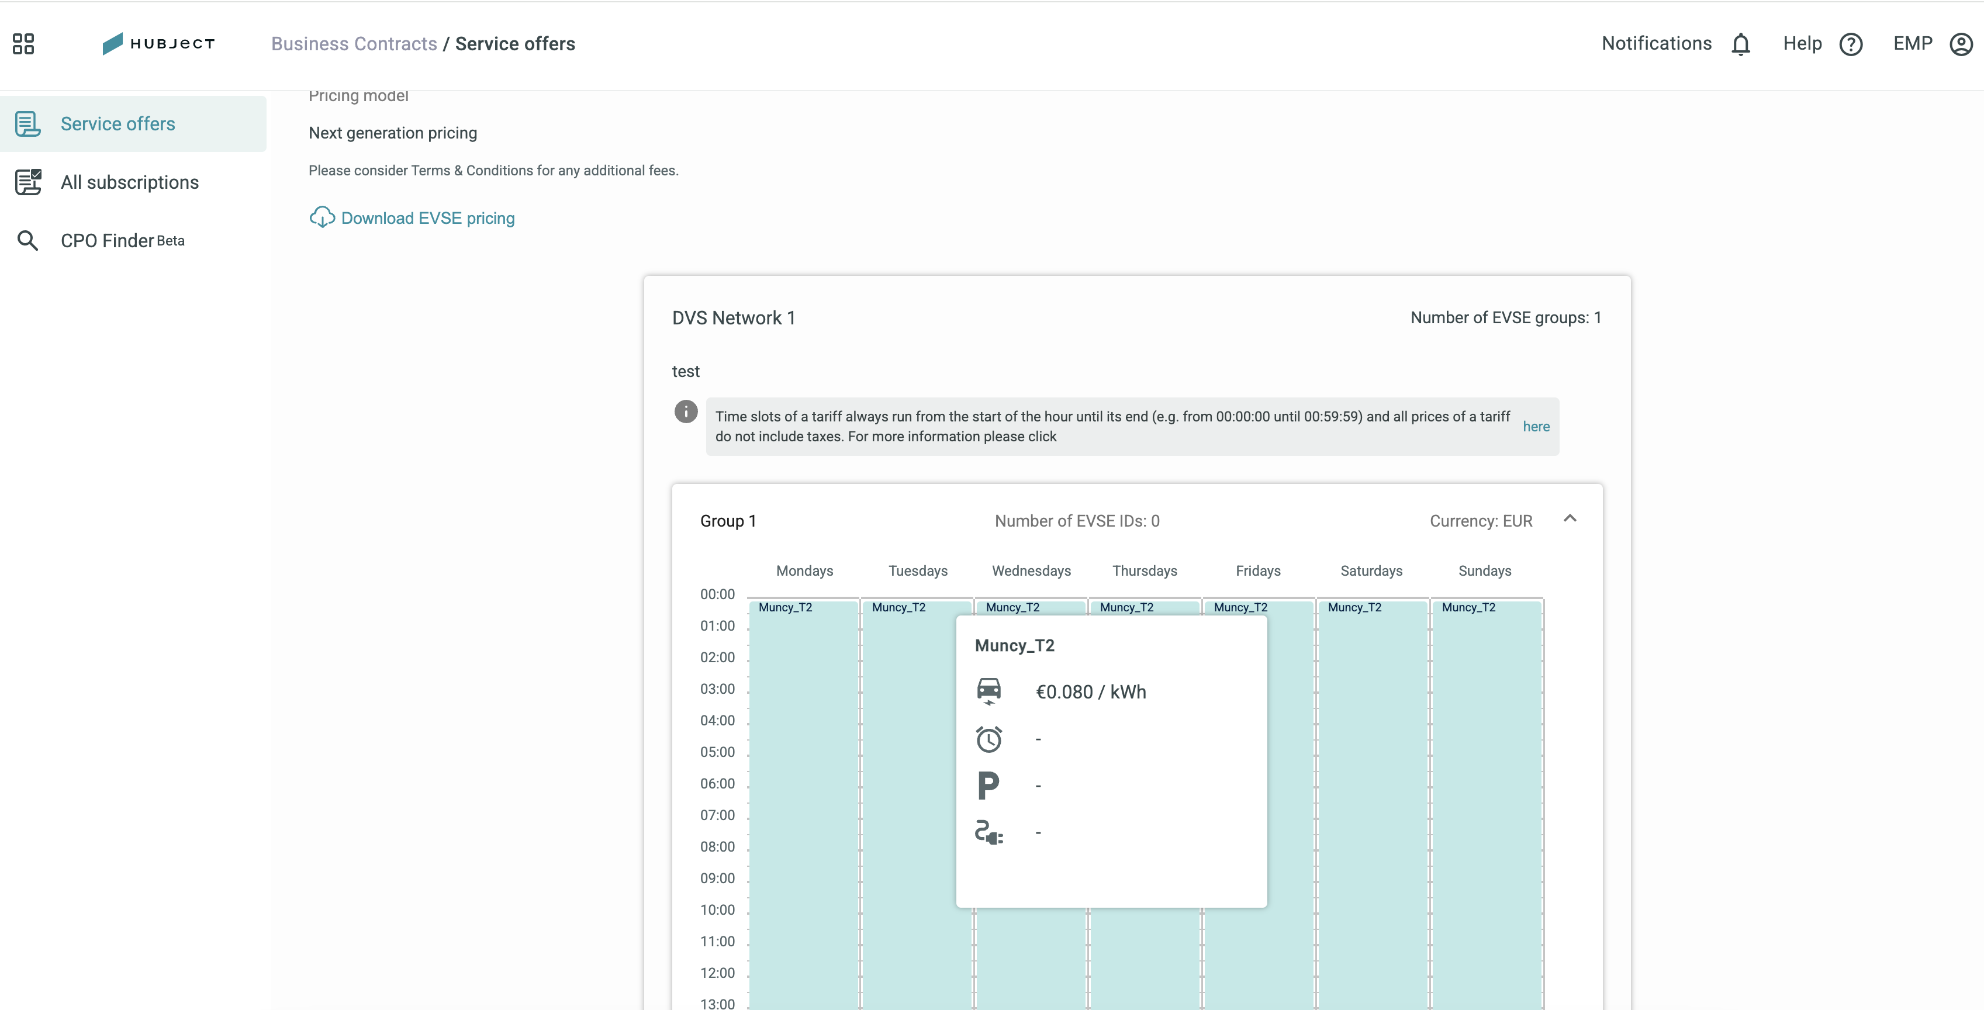This screenshot has width=1984, height=1010.
Task: Open the All subscriptions menu item
Action: 133,182
